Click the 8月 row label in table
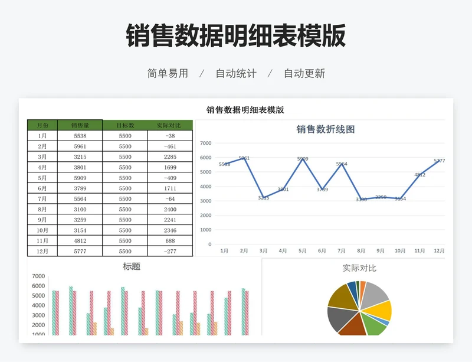The image size is (472, 362). point(42,209)
